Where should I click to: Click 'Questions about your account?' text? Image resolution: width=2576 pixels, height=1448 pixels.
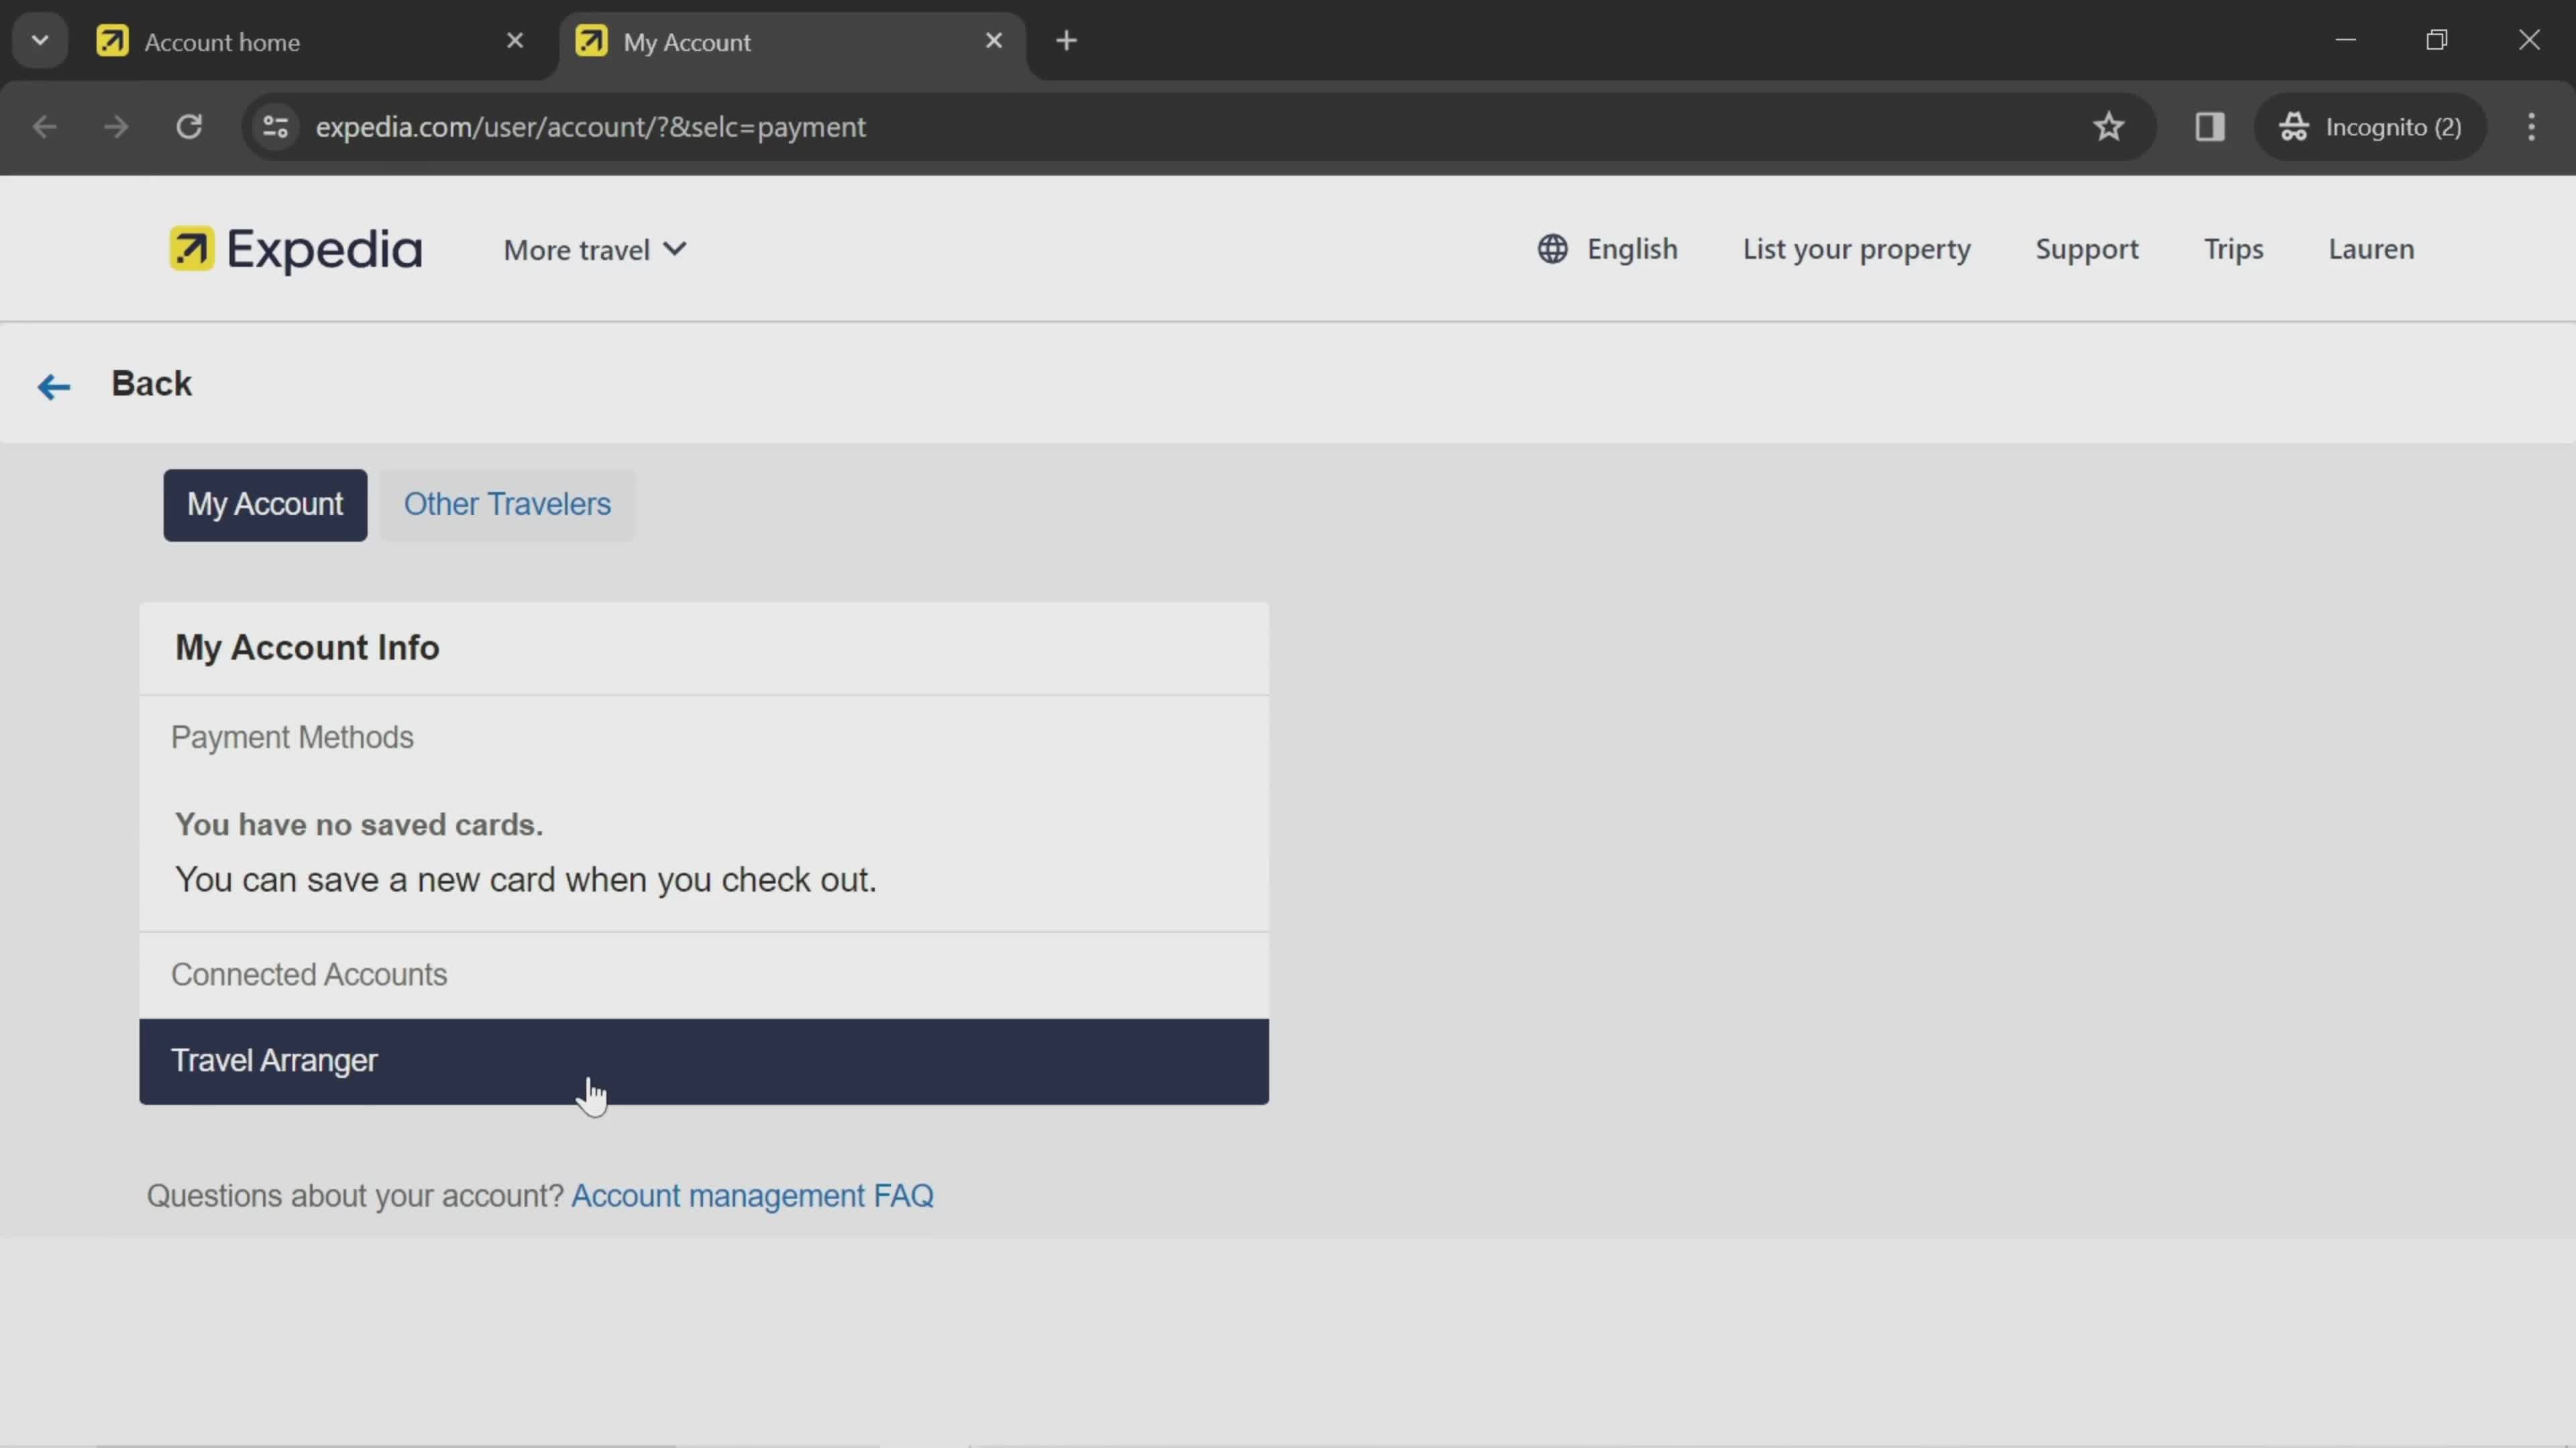[355, 1196]
